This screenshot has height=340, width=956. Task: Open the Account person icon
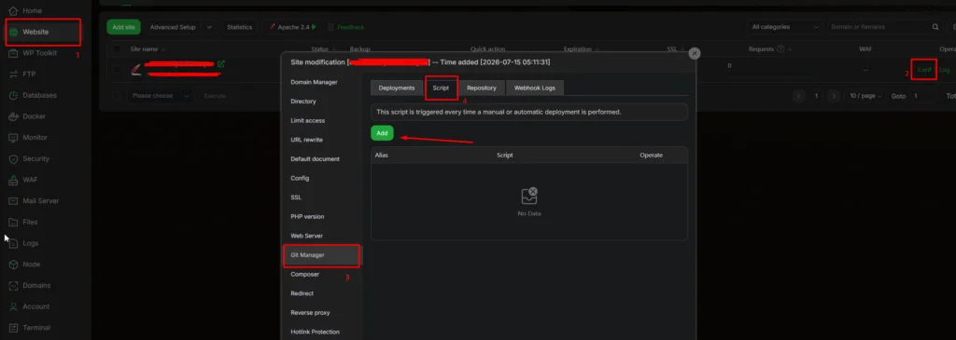tap(13, 306)
